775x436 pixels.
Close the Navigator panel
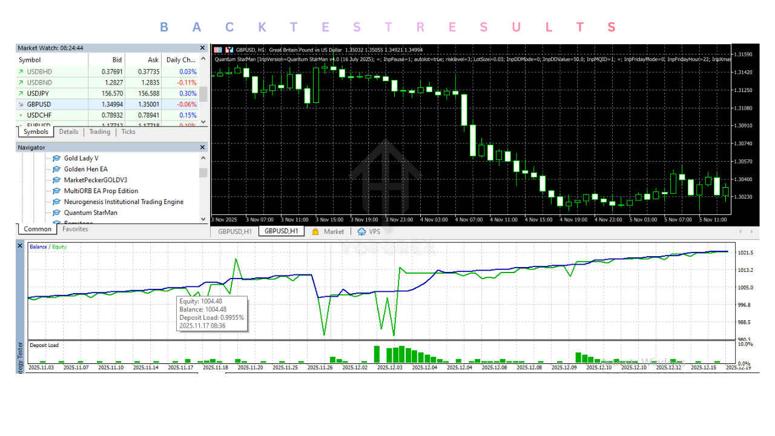pos(203,147)
